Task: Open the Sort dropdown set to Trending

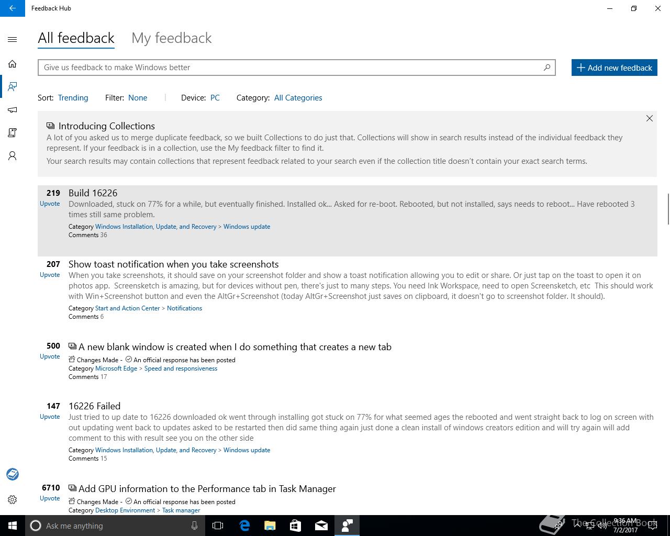Action: tap(73, 97)
